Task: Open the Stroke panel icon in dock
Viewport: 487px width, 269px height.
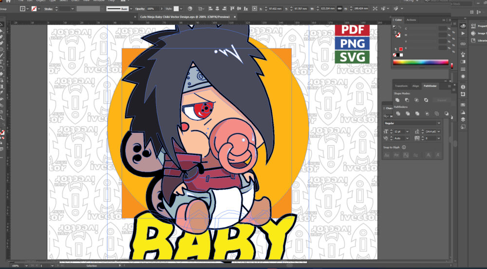Action: point(463,69)
